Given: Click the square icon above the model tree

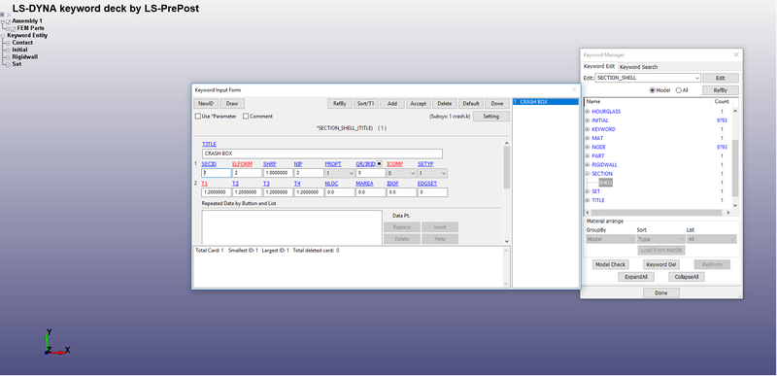Looking at the screenshot, I should [3, 15].
